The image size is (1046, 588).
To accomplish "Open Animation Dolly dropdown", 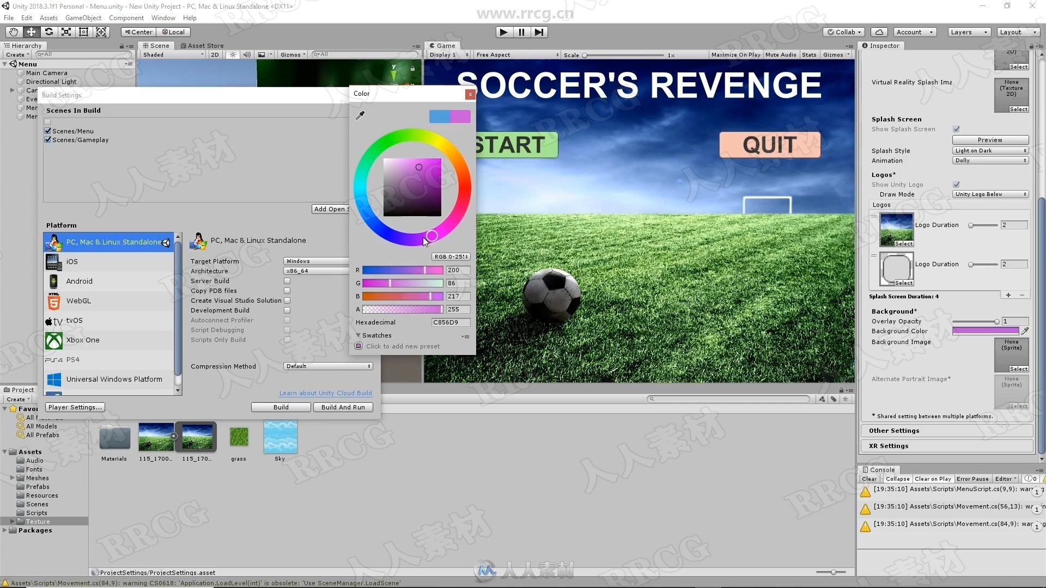I will click(990, 161).
